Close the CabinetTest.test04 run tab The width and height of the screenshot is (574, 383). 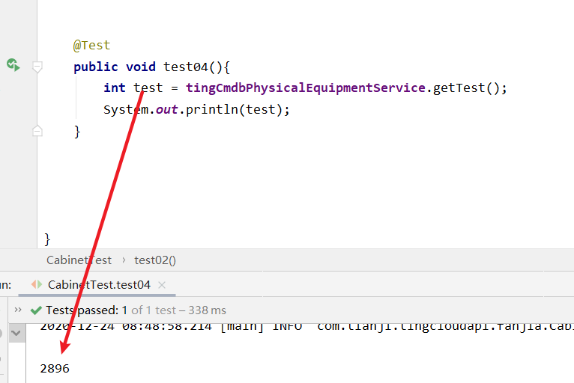click(162, 285)
